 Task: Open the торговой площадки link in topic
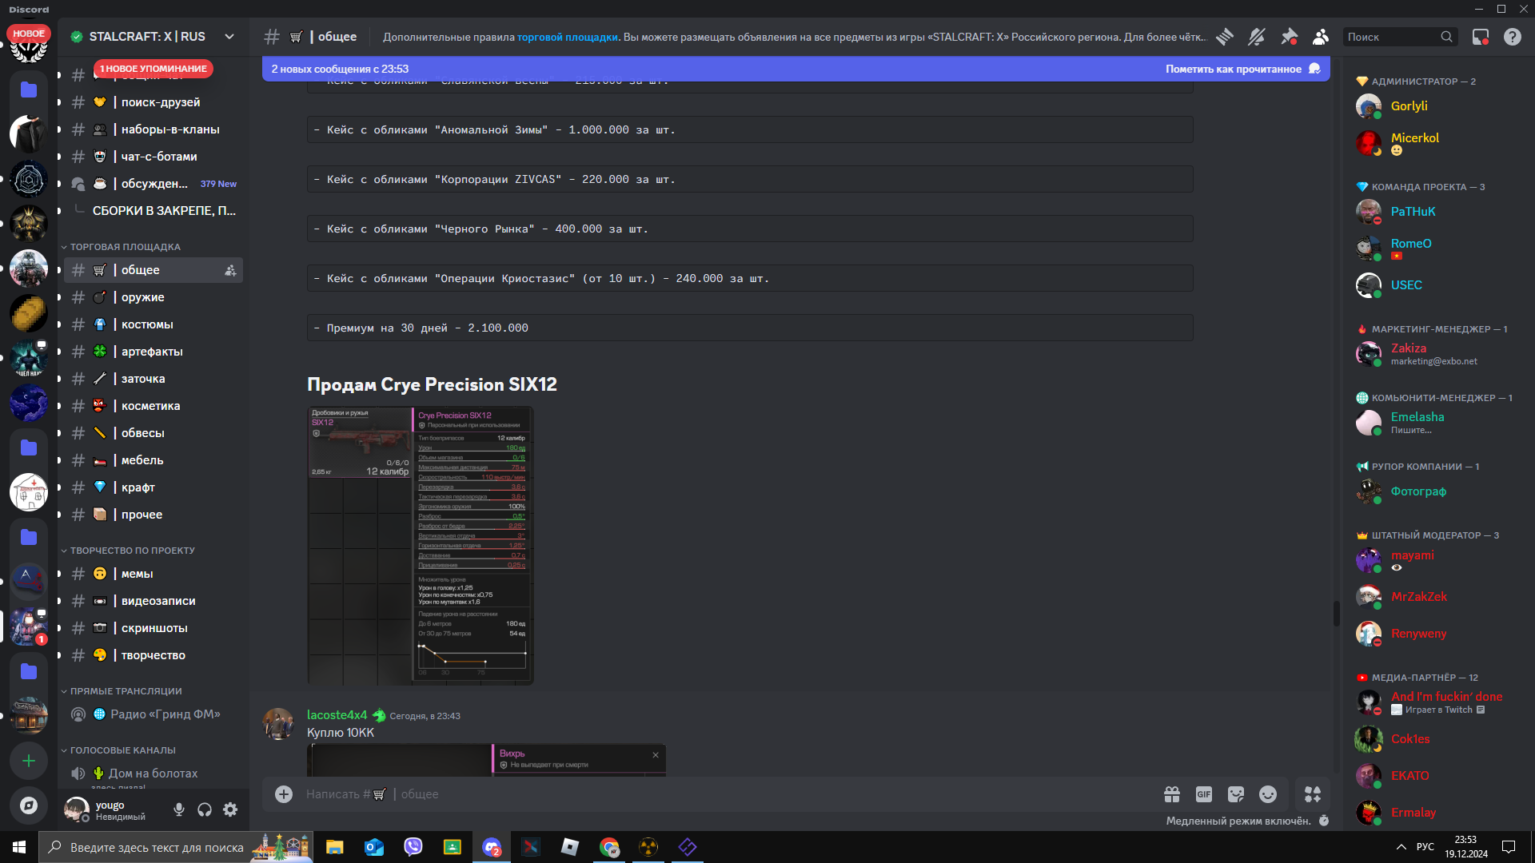tap(567, 37)
